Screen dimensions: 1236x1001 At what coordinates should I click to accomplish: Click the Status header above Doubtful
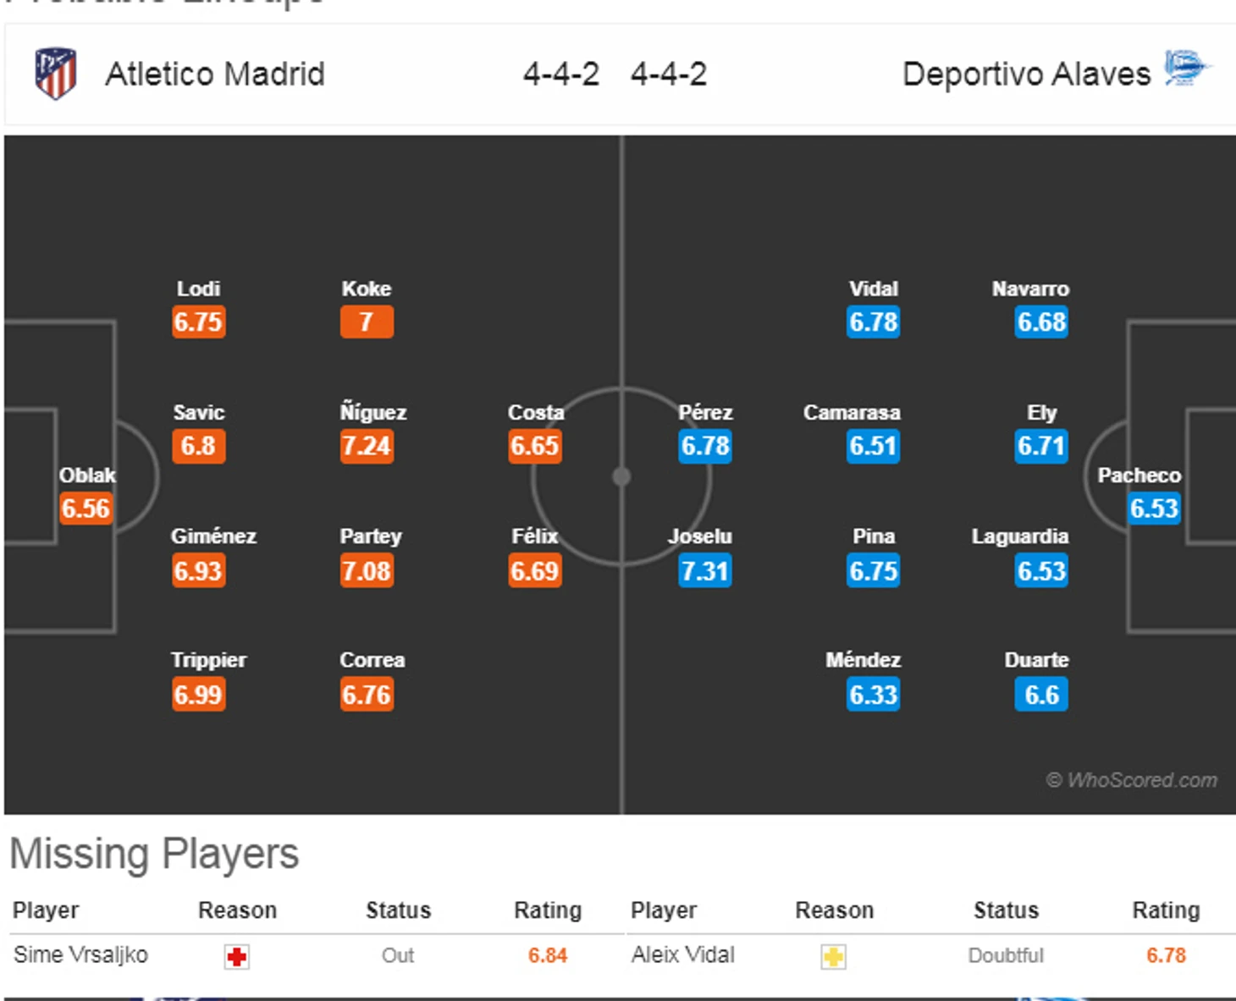(1006, 910)
